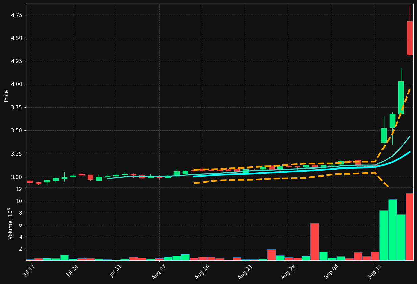Click the 4 volume axis label
The height and width of the screenshot is (284, 417).
pos(20,237)
